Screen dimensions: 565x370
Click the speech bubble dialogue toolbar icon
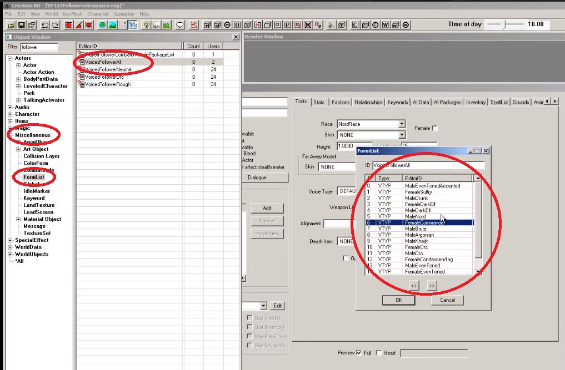click(180, 25)
